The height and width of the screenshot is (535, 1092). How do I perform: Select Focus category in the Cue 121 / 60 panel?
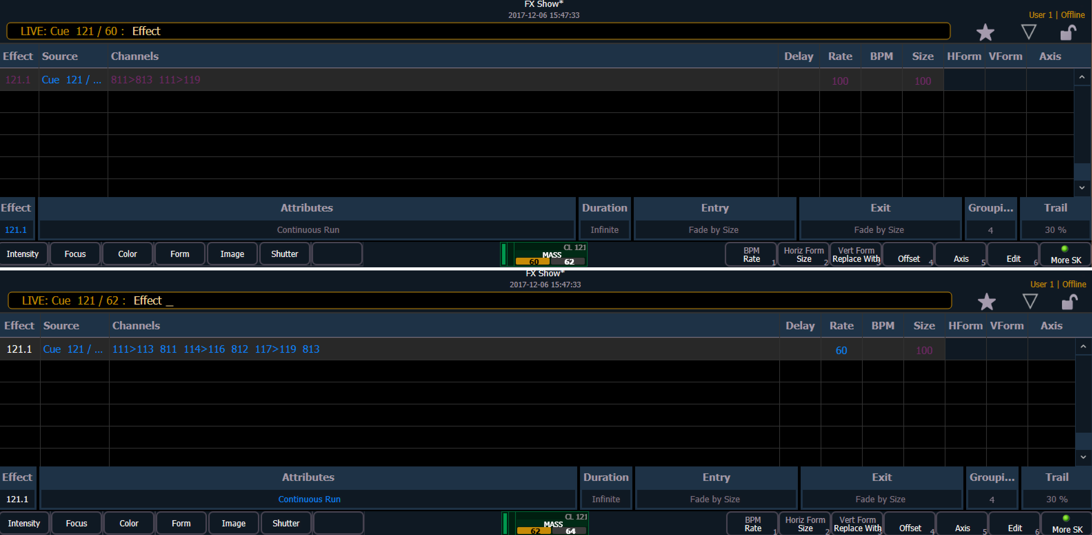click(x=75, y=254)
